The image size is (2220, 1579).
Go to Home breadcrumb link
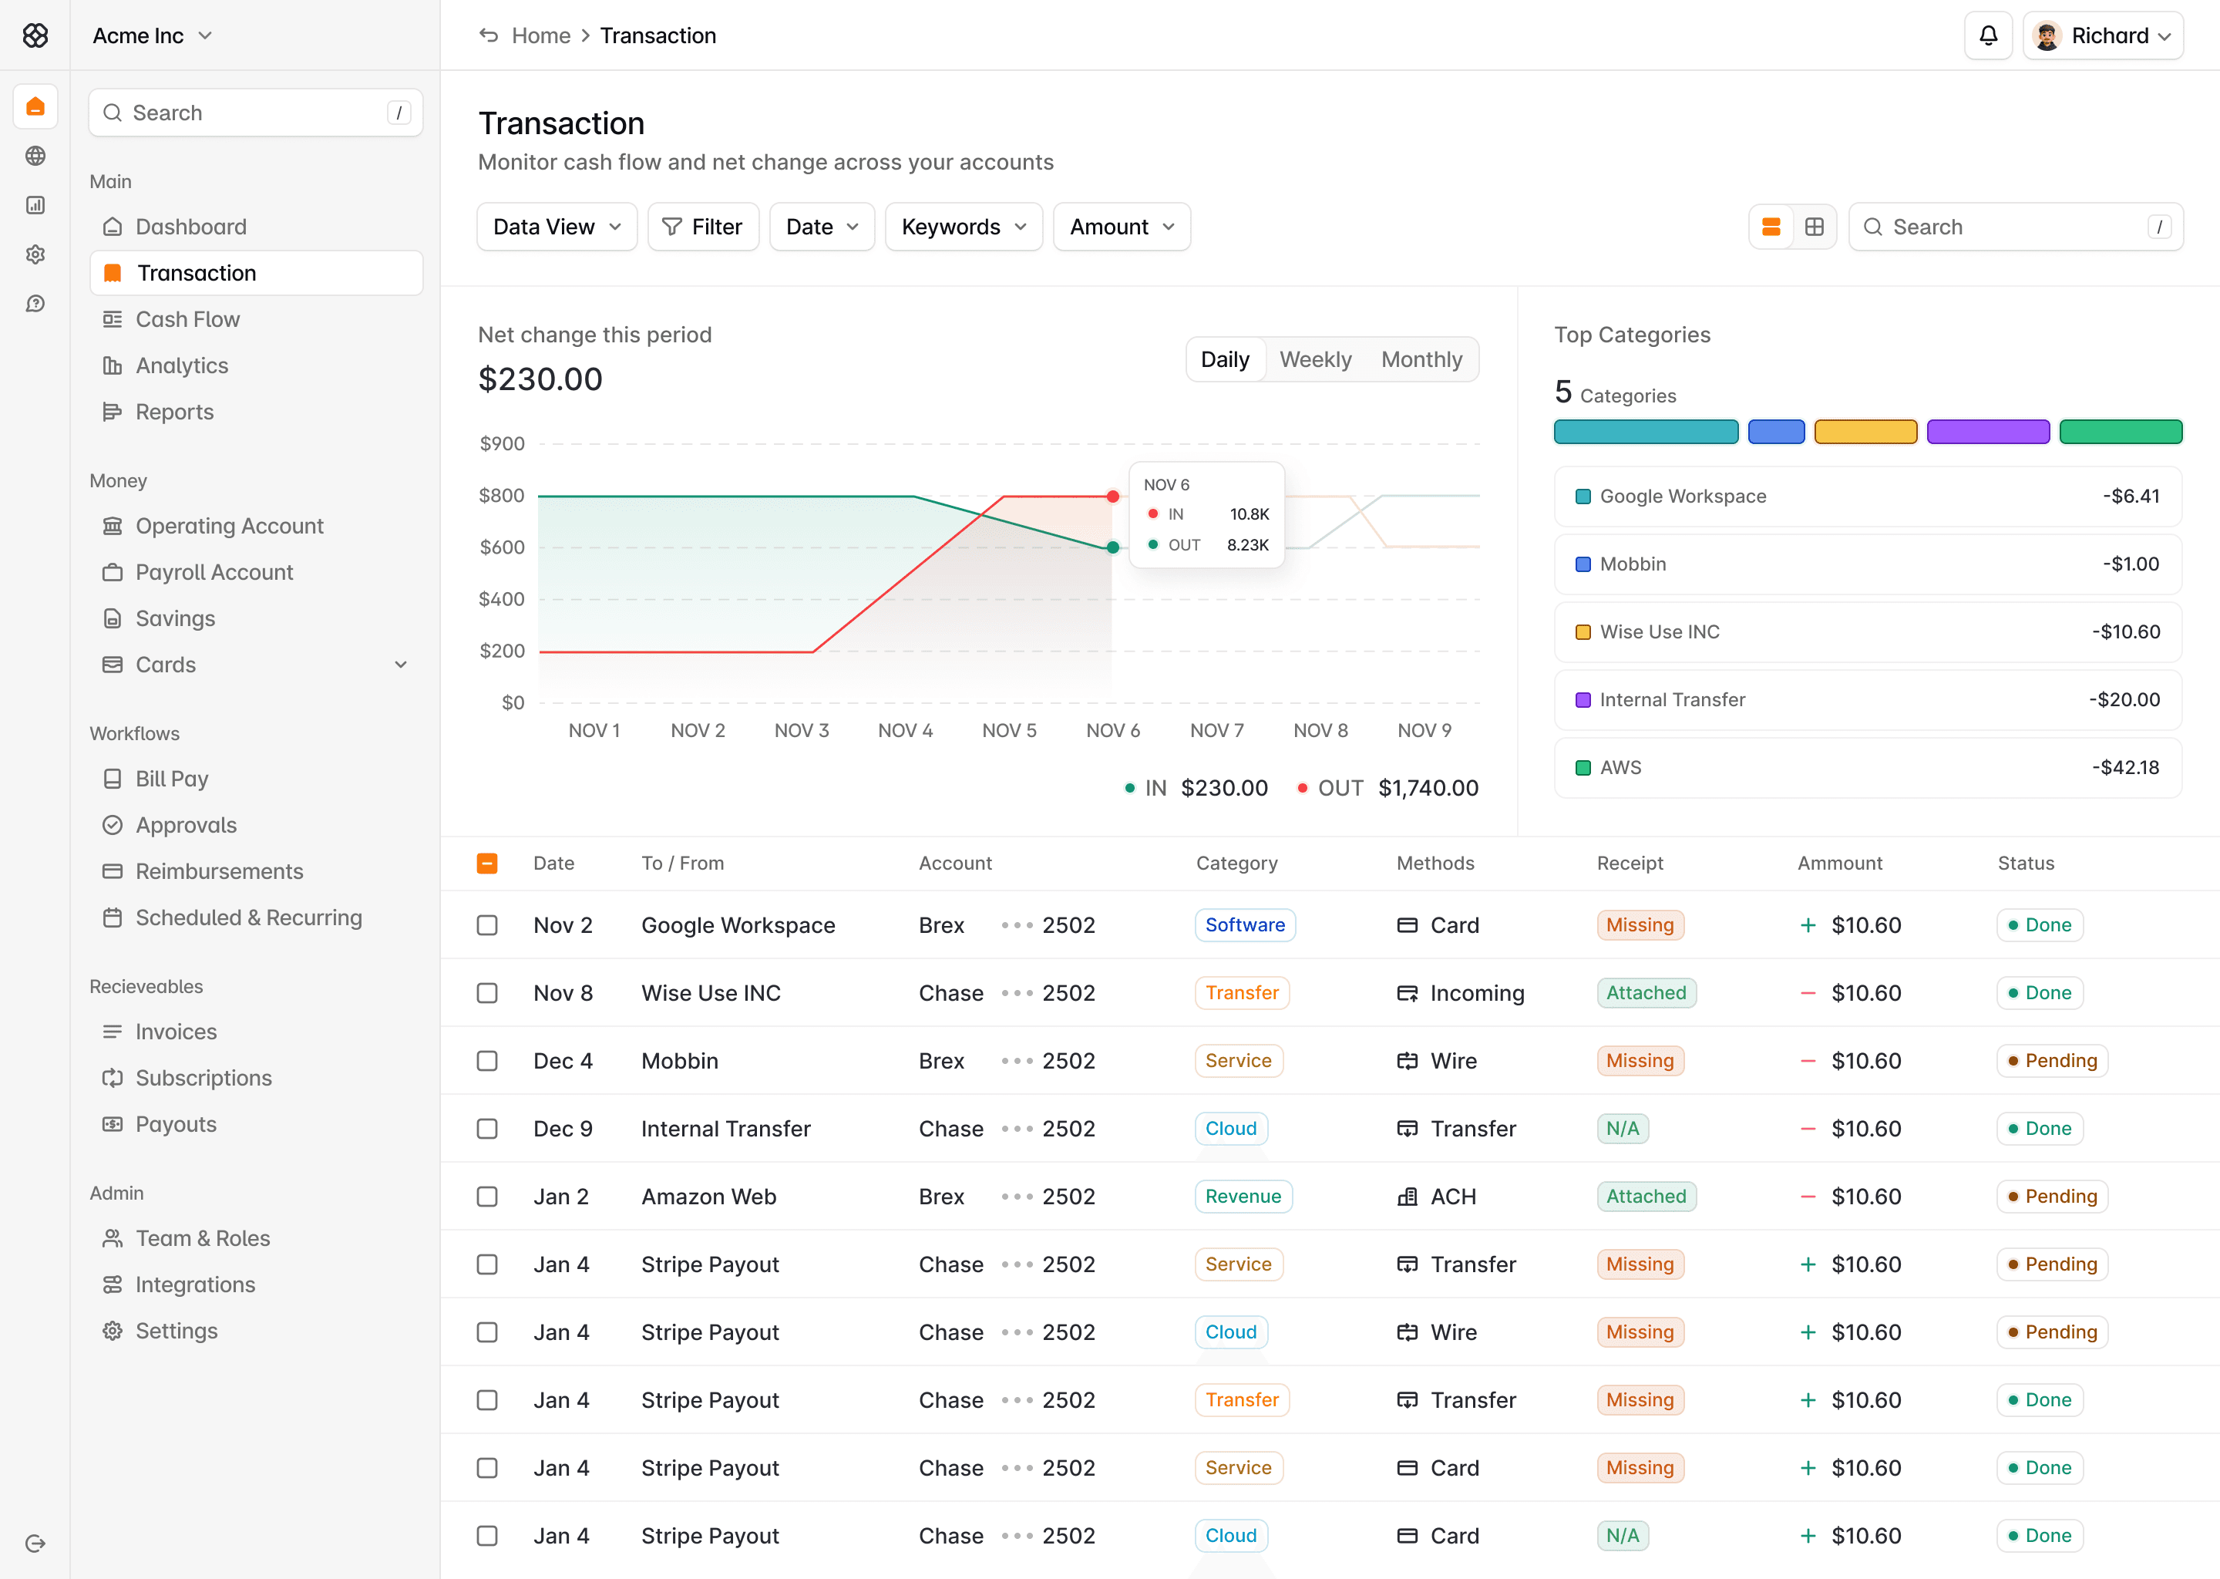(x=540, y=36)
